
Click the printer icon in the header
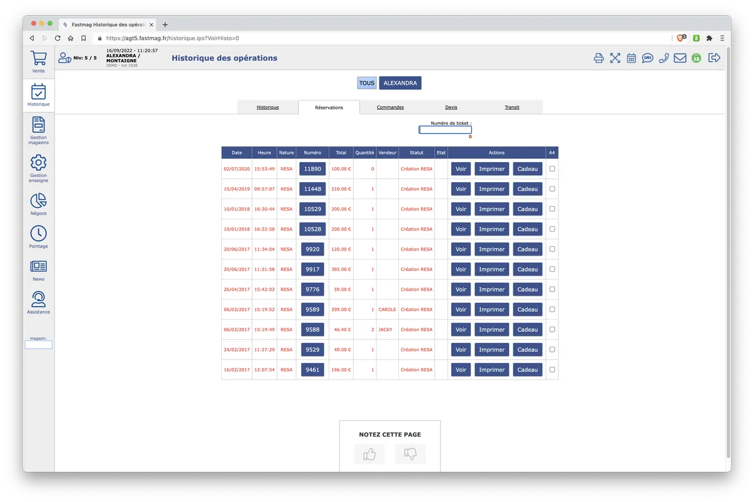pos(599,58)
